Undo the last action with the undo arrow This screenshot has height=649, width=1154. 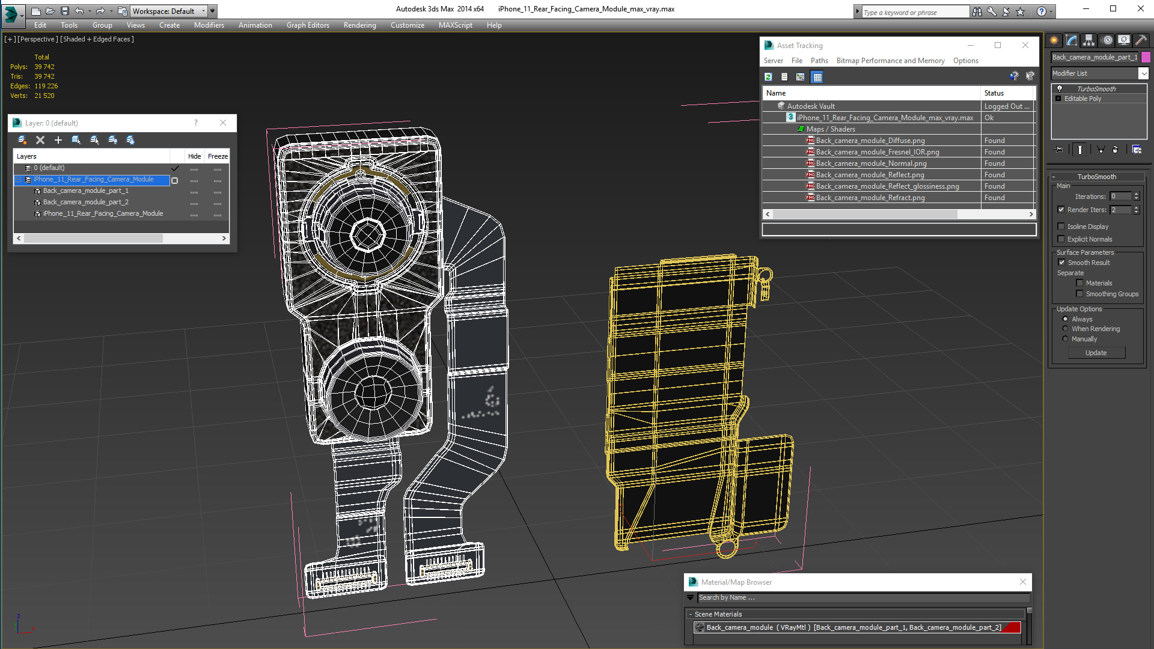(x=79, y=11)
